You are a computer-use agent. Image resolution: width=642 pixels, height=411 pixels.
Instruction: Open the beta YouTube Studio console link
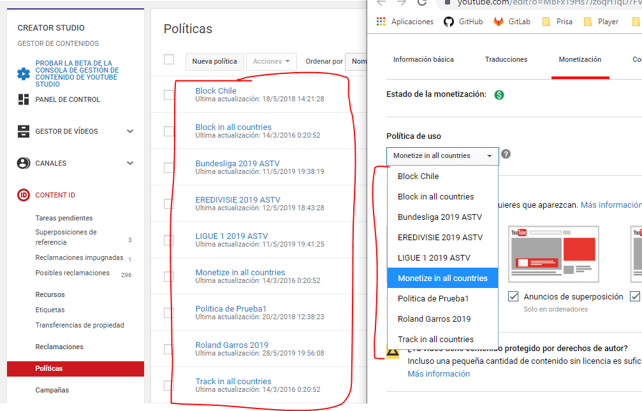[x=77, y=74]
